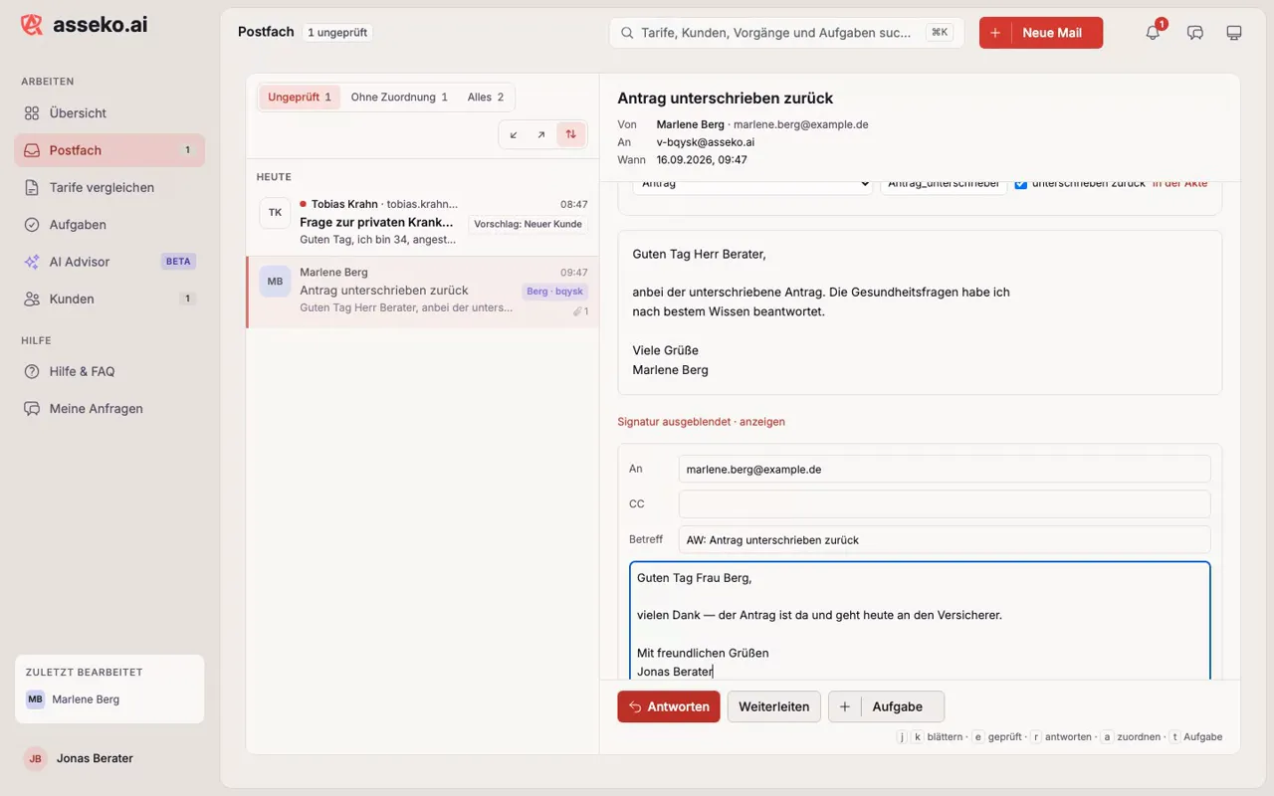Open Meine Anfragen
The height and width of the screenshot is (796, 1274).
(109, 409)
